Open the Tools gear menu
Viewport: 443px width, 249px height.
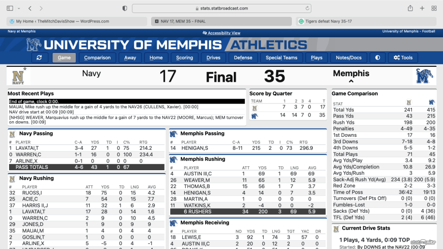[403, 58]
